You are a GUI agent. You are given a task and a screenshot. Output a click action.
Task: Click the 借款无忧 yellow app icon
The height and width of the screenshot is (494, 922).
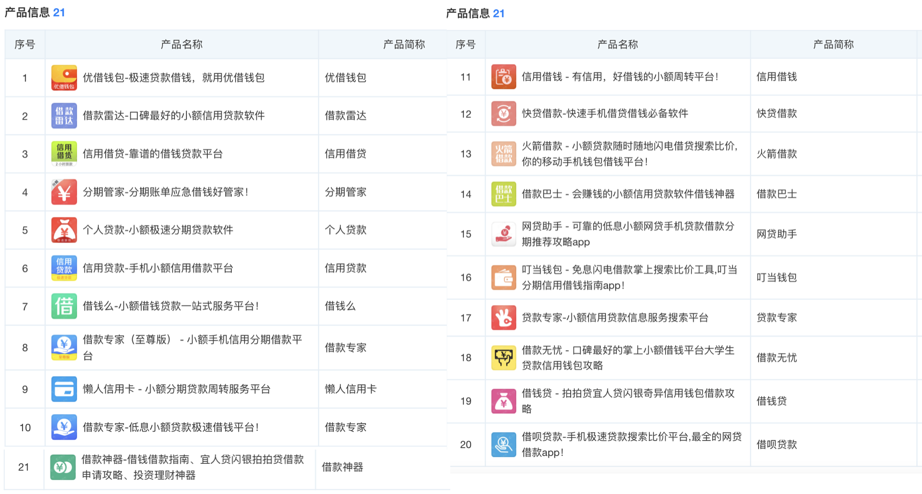tap(503, 358)
